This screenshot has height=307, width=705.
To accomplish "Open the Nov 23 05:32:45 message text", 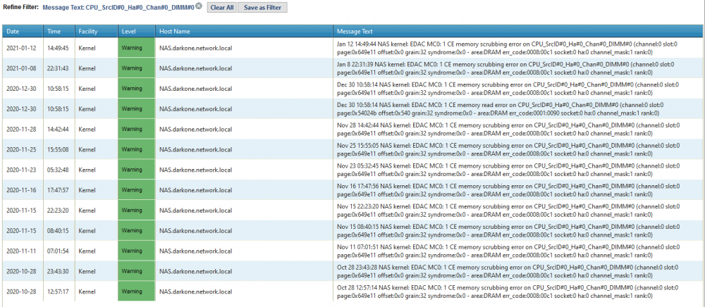I will point(507,170).
